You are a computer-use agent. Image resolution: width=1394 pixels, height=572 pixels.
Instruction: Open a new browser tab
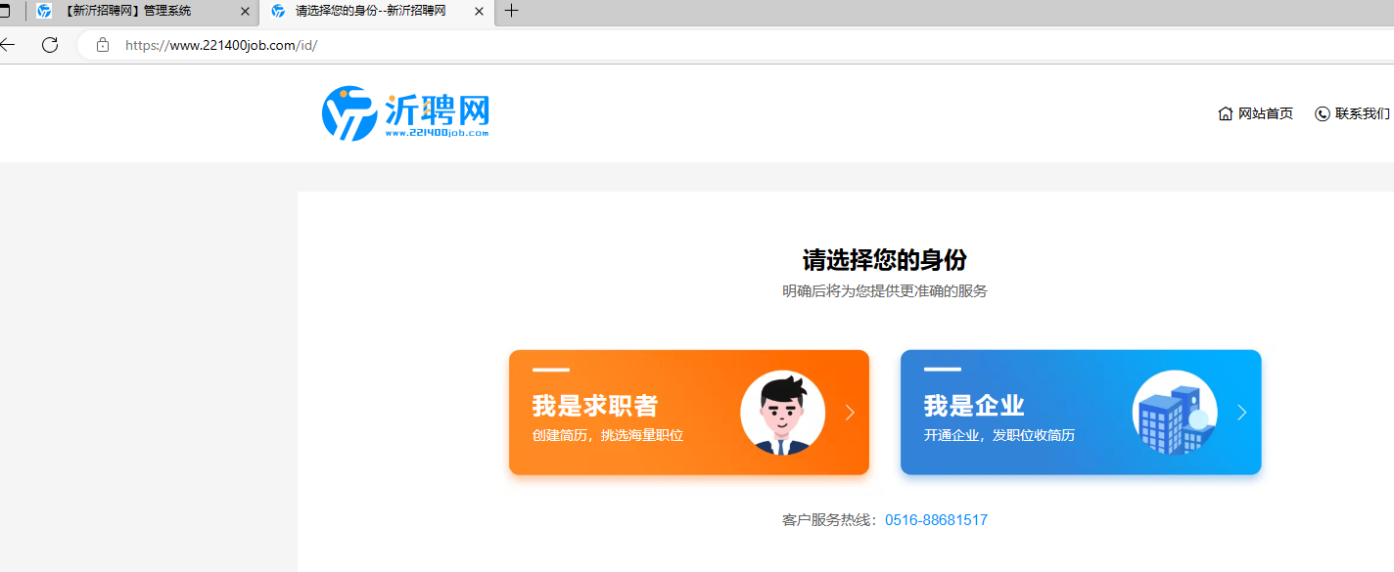[511, 11]
